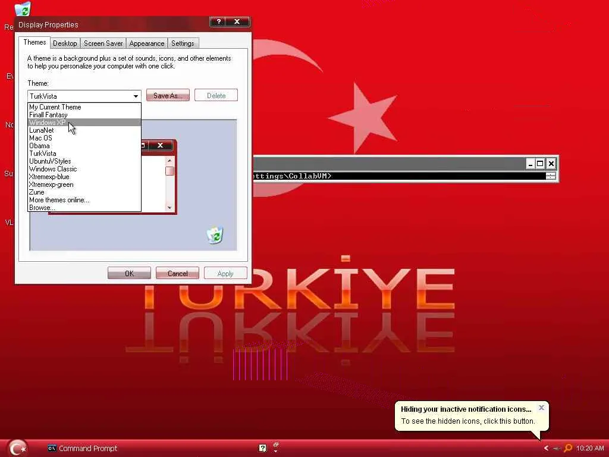This screenshot has height=457, width=609.
Task: Minimize the Command Prompt window
Action: (530, 164)
